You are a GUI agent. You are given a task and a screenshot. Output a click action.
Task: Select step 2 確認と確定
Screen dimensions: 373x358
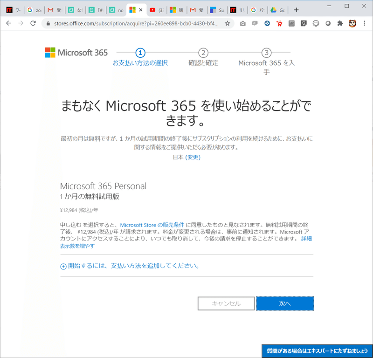pos(203,57)
